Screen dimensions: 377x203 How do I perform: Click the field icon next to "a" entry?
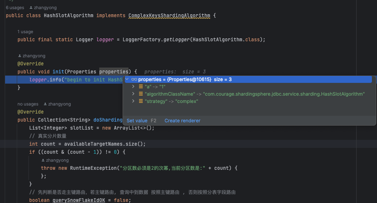[x=141, y=87]
